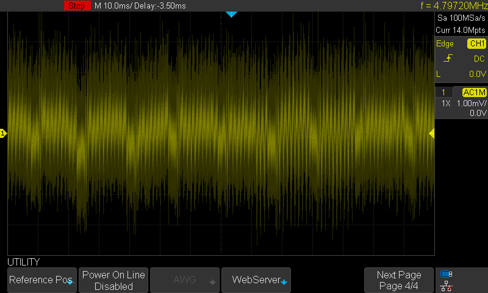Click the AC1M coupling badge
The image size is (488, 293).
474,92
